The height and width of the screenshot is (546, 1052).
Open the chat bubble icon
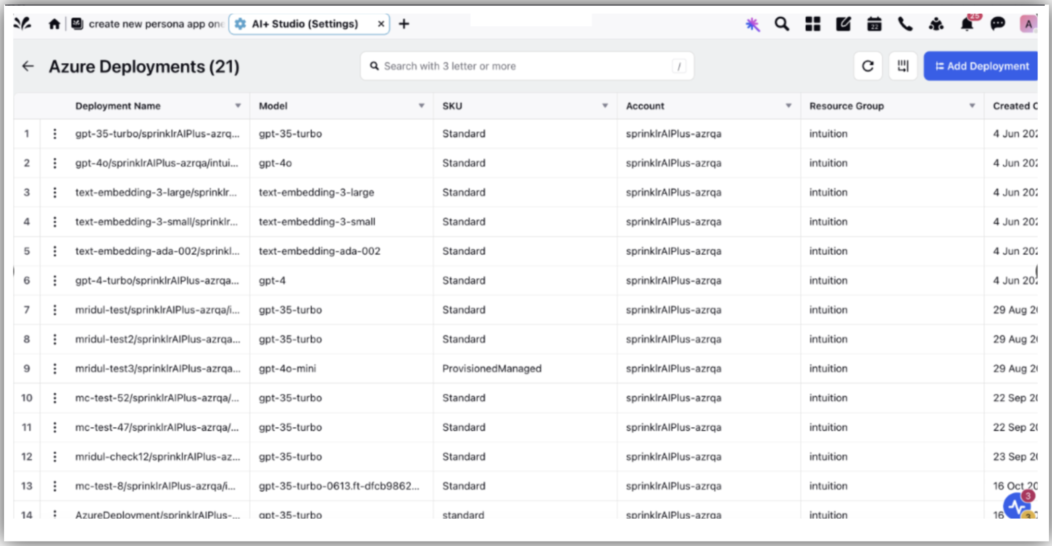(x=998, y=24)
